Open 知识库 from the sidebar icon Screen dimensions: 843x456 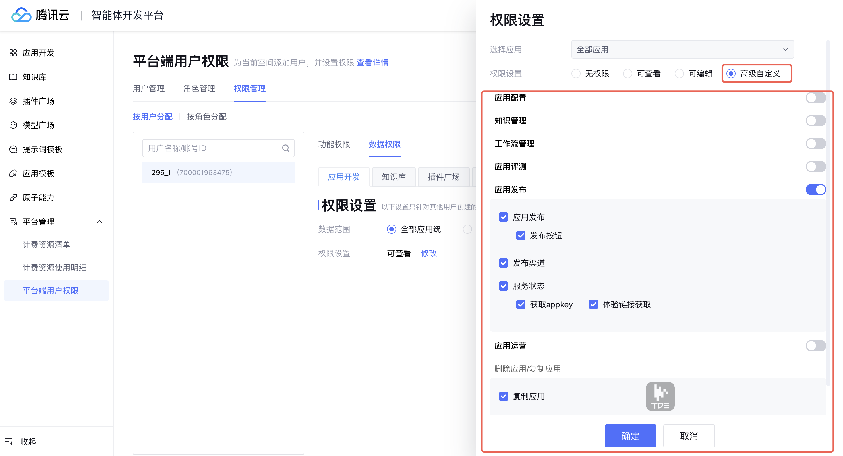pos(13,77)
